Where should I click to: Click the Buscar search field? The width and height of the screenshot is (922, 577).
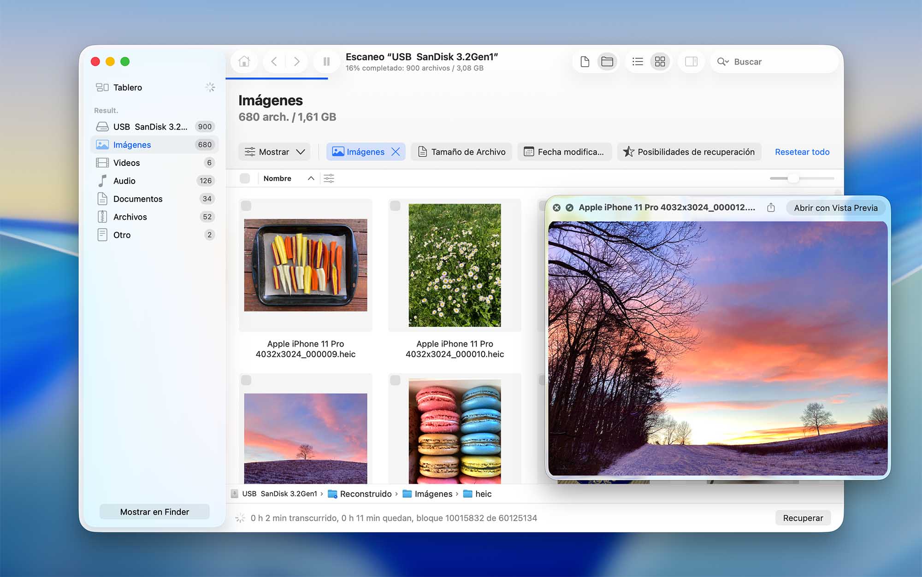[774, 61]
